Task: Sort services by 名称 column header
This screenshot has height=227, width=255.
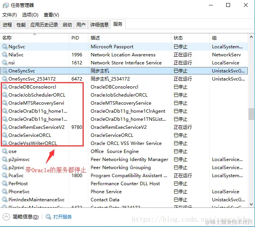Action: (35, 38)
